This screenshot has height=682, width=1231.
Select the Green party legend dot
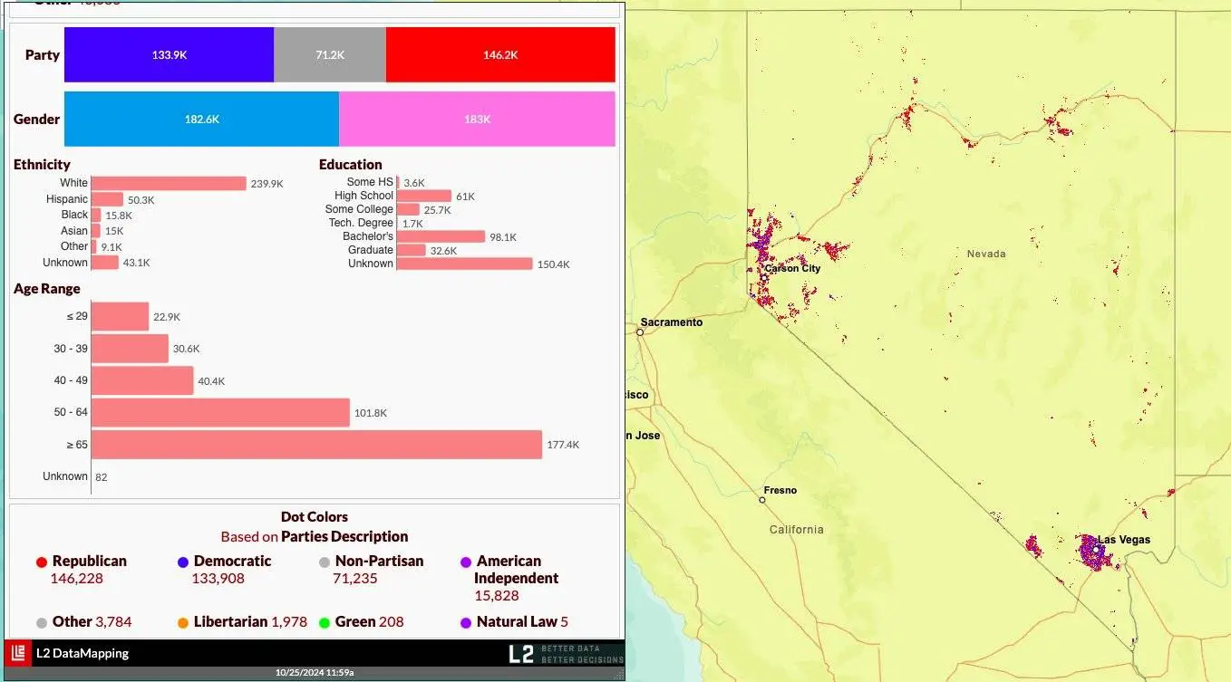pyautogui.click(x=325, y=623)
